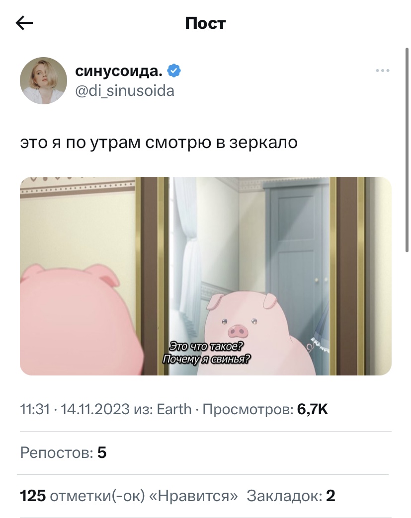View the Просмотров: 6,7K count
This screenshot has height=518, width=411.
(265, 409)
